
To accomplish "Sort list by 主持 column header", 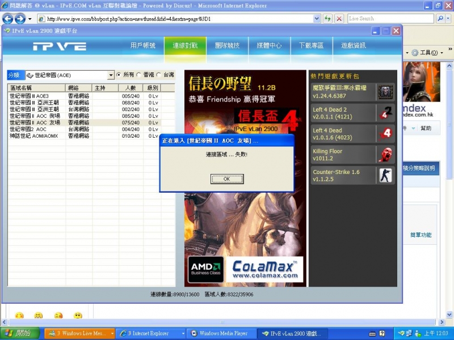I will (105, 88).
